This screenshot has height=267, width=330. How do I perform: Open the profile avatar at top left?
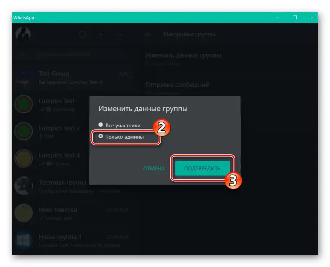[x=23, y=34]
